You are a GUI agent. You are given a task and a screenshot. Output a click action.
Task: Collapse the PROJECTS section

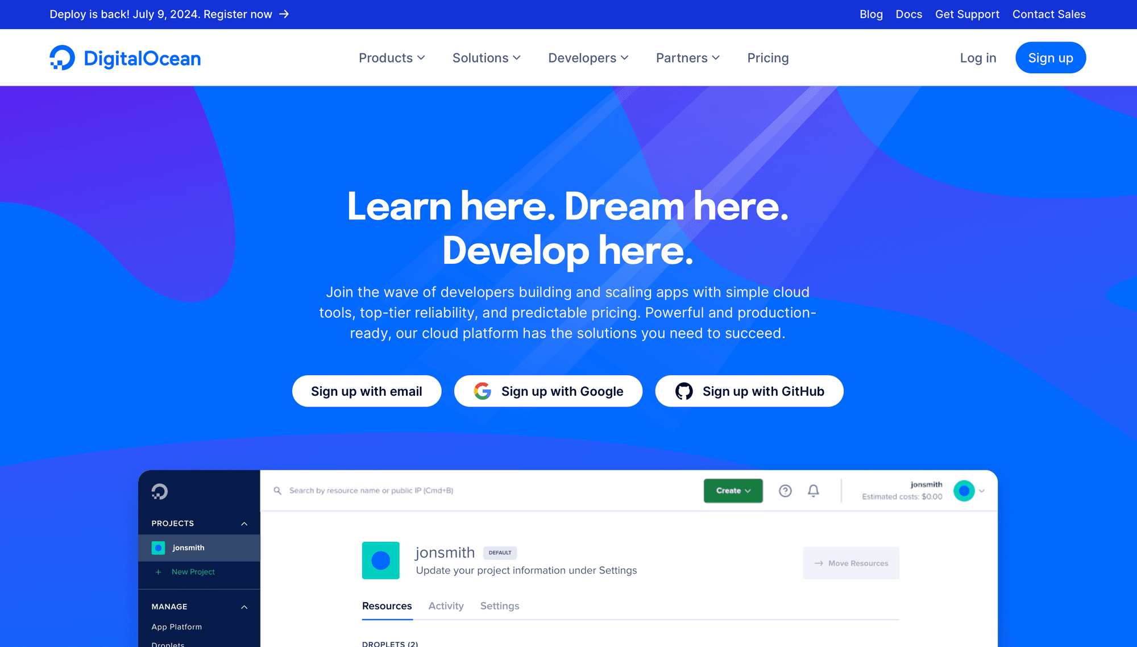pos(245,524)
